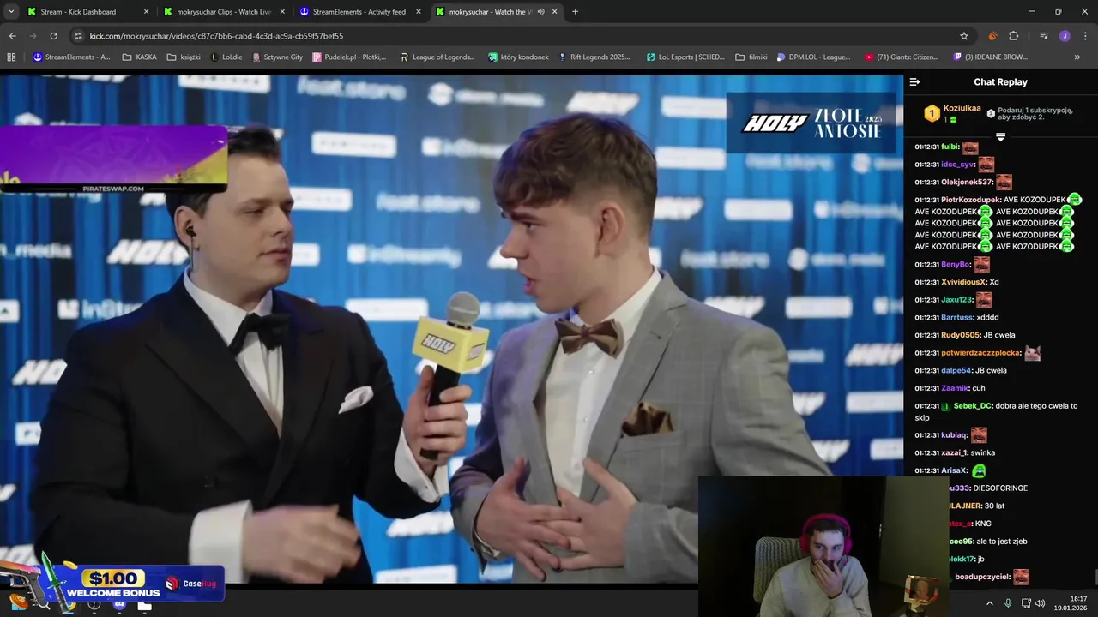Open LoL Esports schedule bookmark
The image size is (1098, 617).
pyautogui.click(x=685, y=57)
